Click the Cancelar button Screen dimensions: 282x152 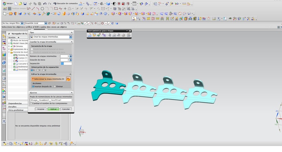click(x=66, y=109)
